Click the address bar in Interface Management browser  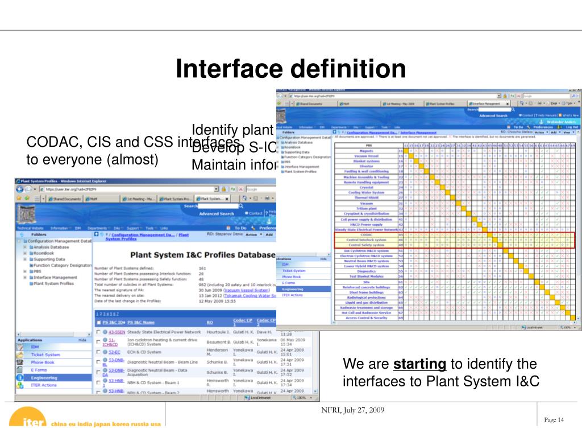point(395,96)
